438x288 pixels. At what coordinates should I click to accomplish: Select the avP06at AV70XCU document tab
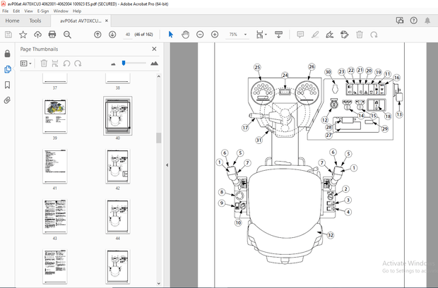[x=81, y=21]
